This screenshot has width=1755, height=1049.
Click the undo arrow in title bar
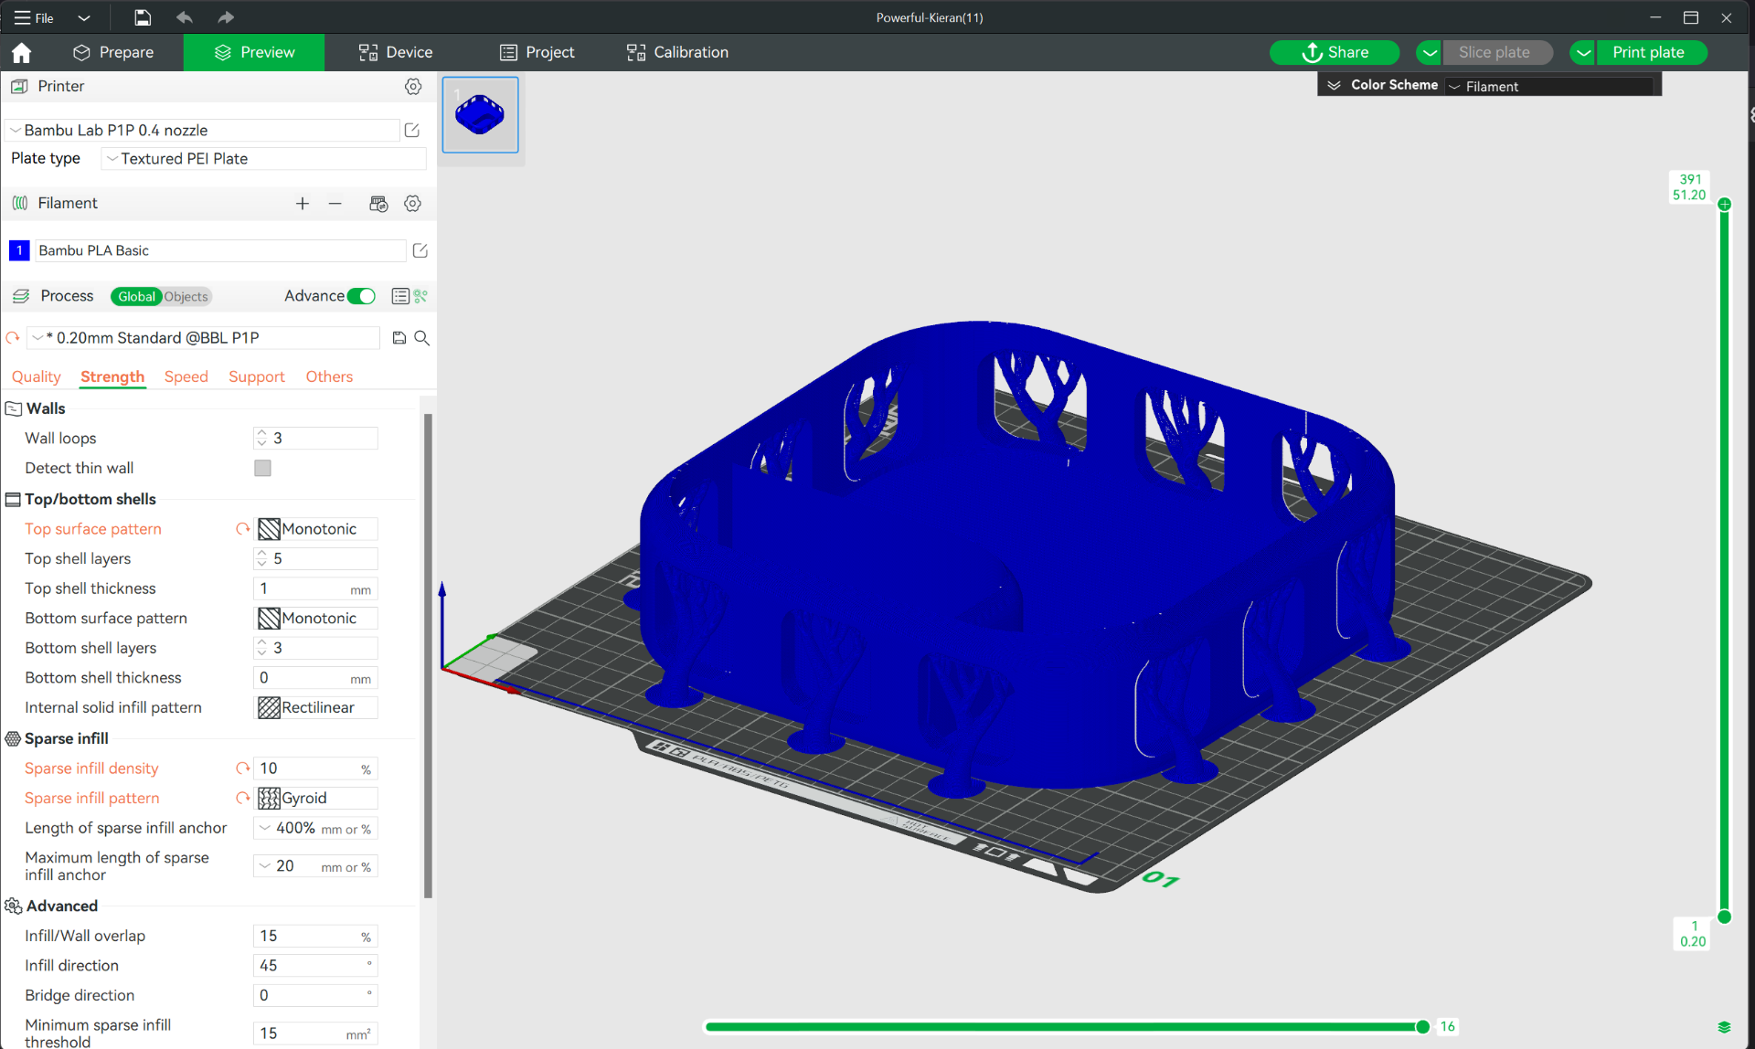(185, 17)
